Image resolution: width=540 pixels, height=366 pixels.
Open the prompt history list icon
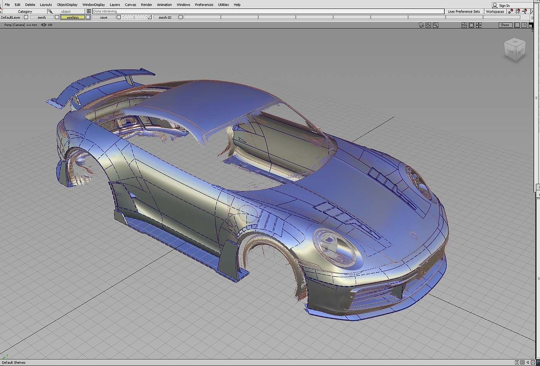click(x=89, y=12)
